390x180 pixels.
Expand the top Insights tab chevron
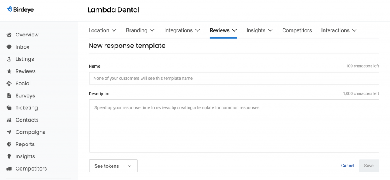pos(270,30)
